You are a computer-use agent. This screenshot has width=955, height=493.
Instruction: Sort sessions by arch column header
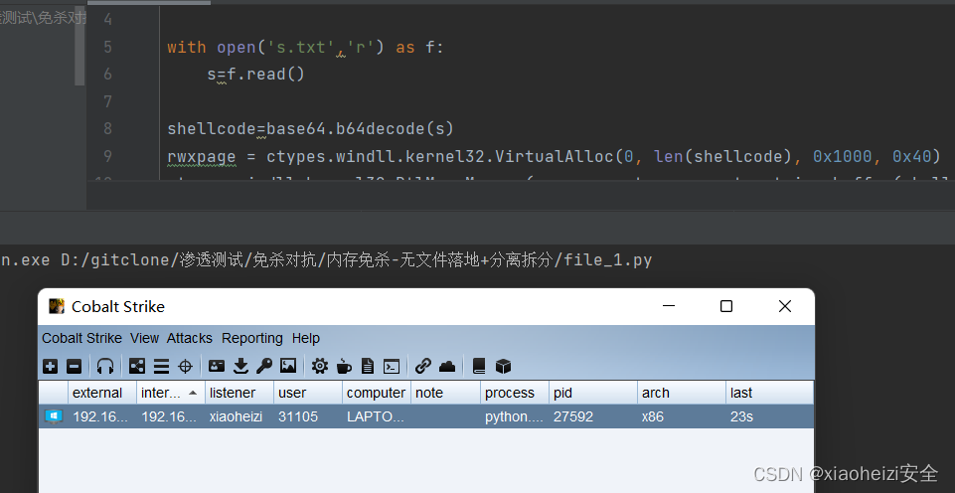tap(682, 393)
